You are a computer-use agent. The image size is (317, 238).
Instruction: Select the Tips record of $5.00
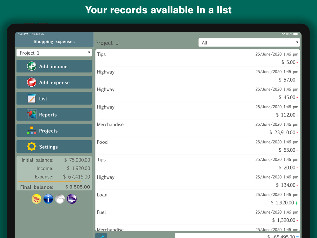(x=197, y=58)
